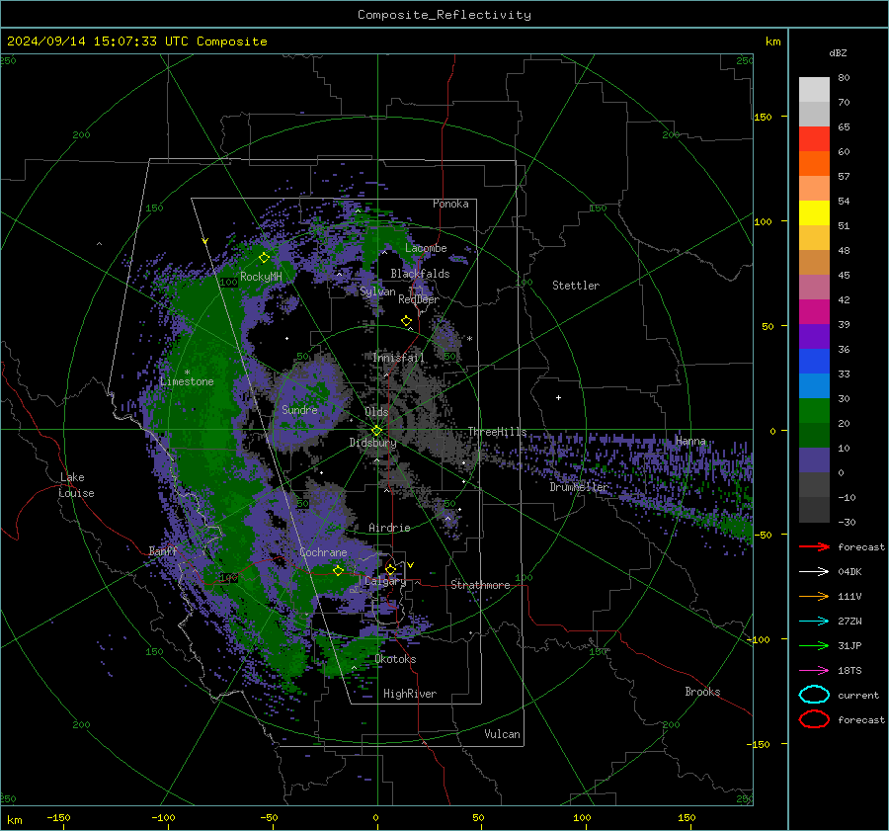Click the red 60-65 dBZ swatch

coord(814,139)
